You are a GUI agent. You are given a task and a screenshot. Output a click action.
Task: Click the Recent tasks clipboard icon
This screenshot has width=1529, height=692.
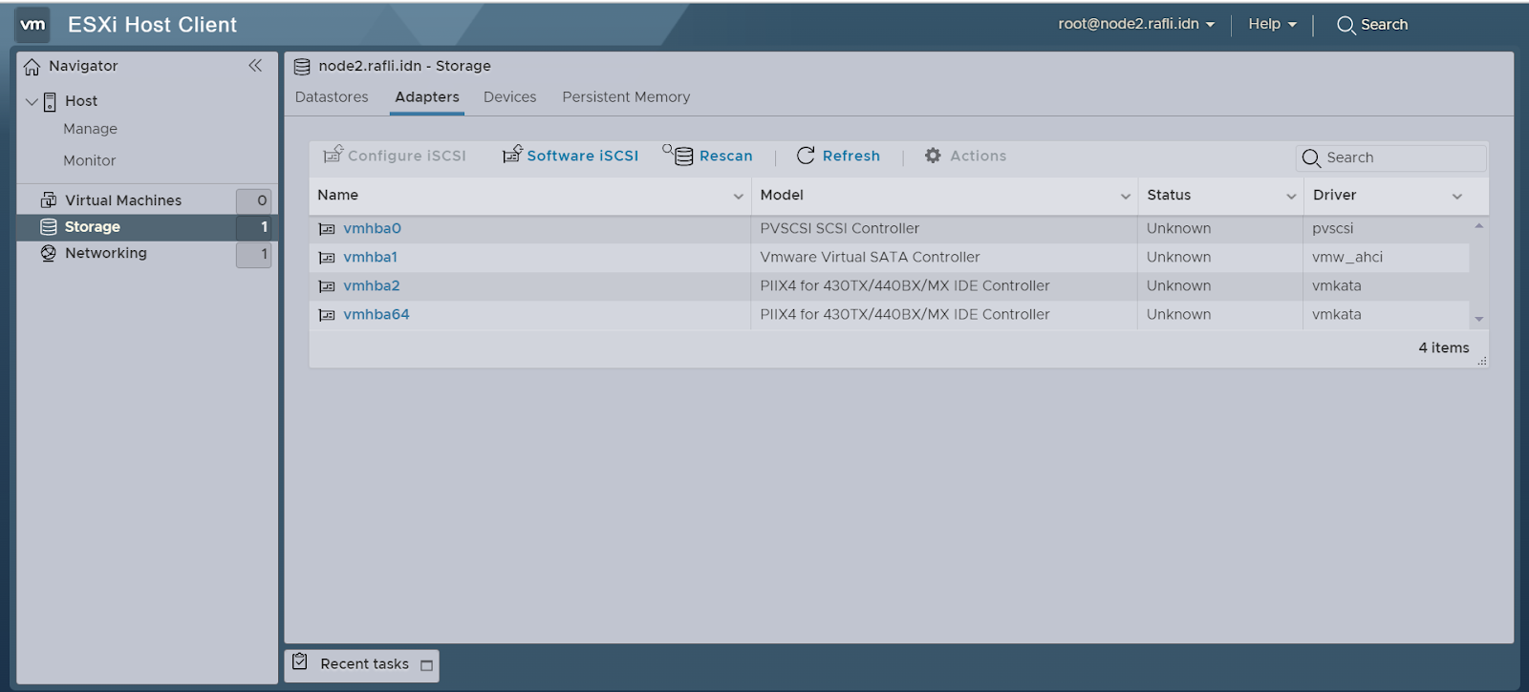point(300,661)
